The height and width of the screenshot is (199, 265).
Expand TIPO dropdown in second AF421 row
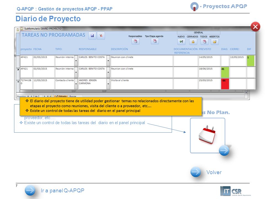pos(76,72)
